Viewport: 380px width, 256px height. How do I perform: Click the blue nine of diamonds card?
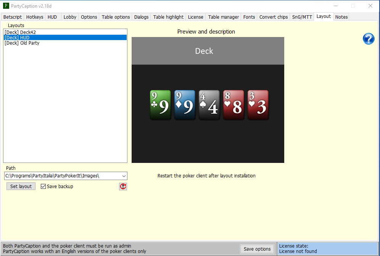(185, 105)
